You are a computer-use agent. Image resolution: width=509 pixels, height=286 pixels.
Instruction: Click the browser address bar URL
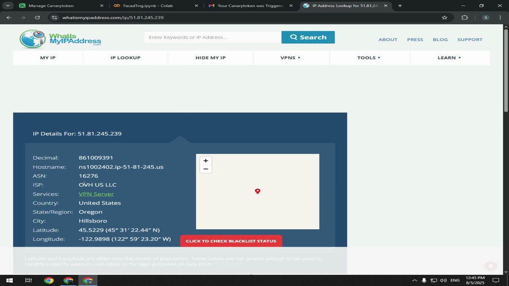pos(113,17)
